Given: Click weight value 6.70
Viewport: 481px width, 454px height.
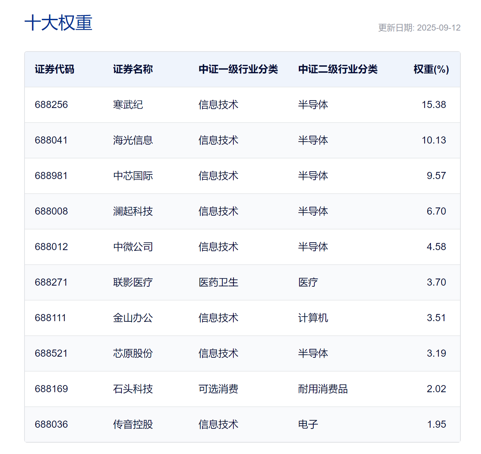Looking at the screenshot, I should 436,211.
